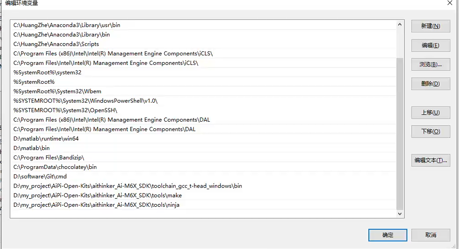Select D:\software\Git\cmd entry
Image resolution: width=459 pixels, height=249 pixels.
pos(203,177)
